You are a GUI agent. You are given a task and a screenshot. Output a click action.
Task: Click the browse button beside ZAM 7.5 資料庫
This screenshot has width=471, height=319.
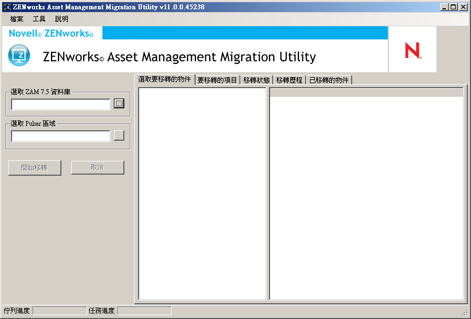coord(119,103)
